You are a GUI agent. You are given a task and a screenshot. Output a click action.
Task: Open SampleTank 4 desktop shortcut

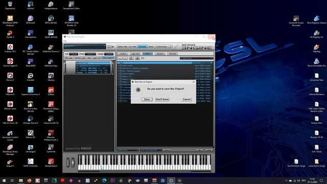[x=51, y=163]
